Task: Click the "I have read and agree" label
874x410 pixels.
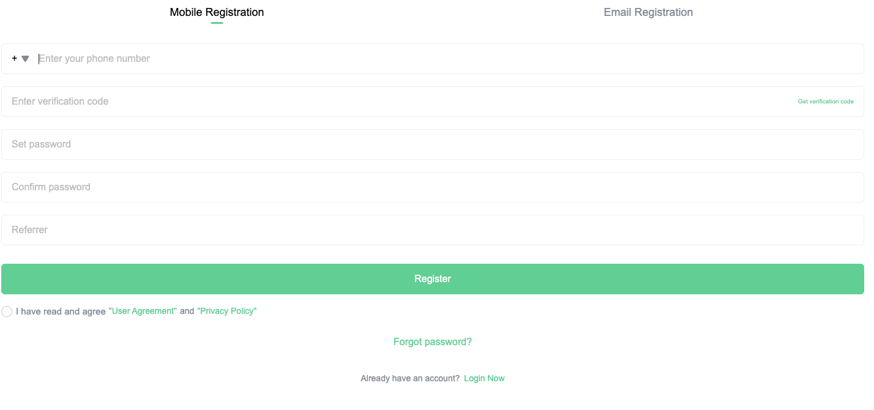Action: pos(61,311)
